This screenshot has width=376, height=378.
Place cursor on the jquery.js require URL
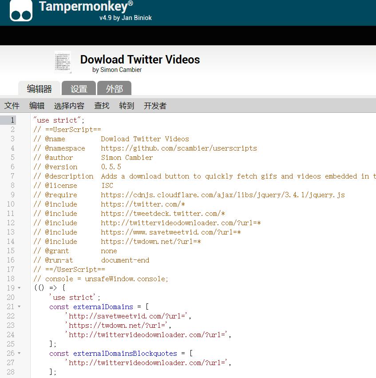[222, 195]
